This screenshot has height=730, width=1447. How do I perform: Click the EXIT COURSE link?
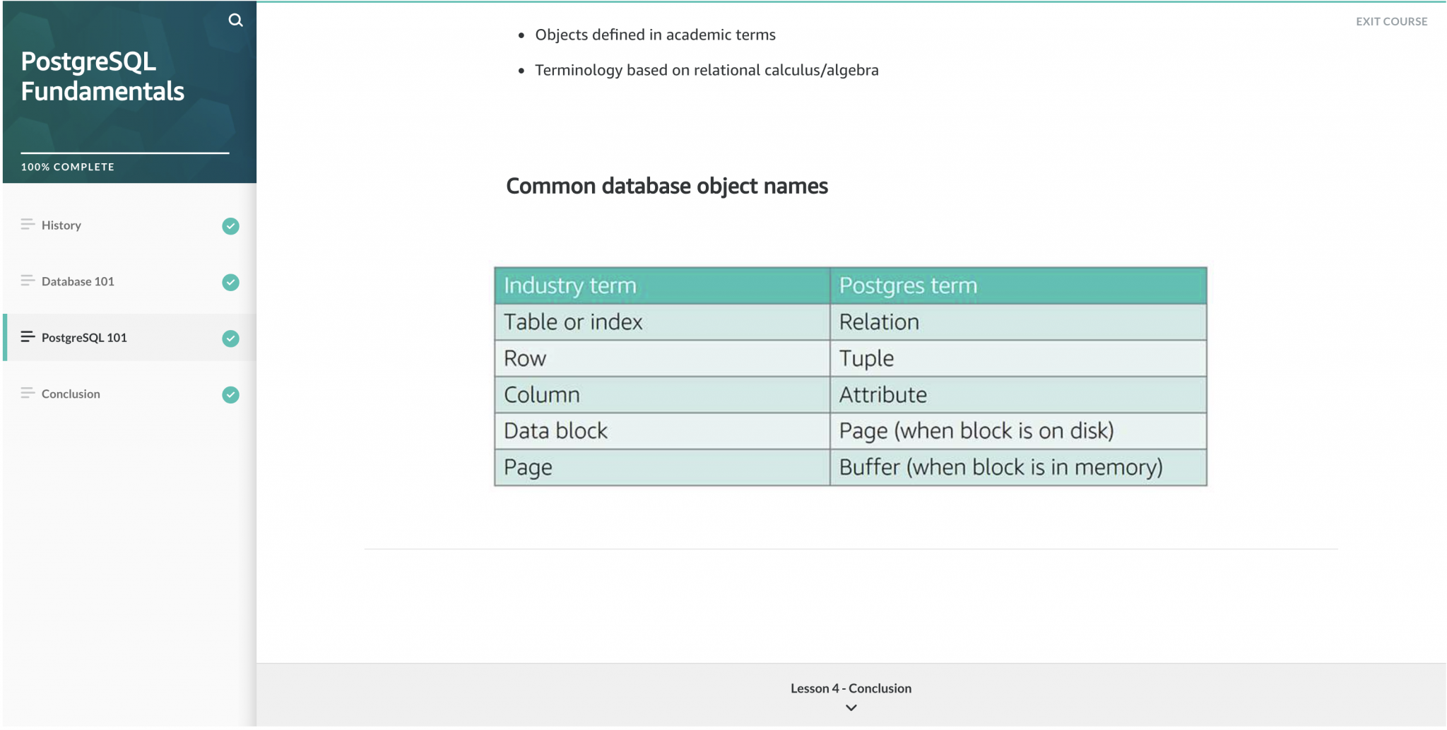pos(1390,21)
